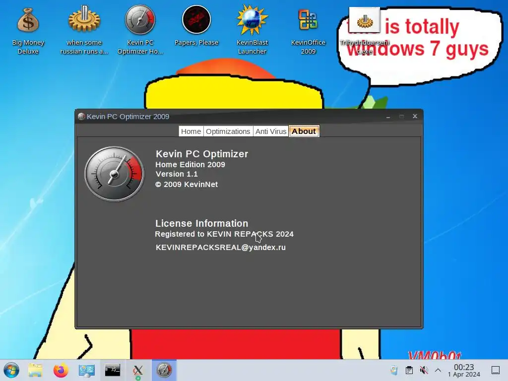
Task: Click 'Registered to KEVIN REPACKS 2024' text
Action: click(224, 234)
